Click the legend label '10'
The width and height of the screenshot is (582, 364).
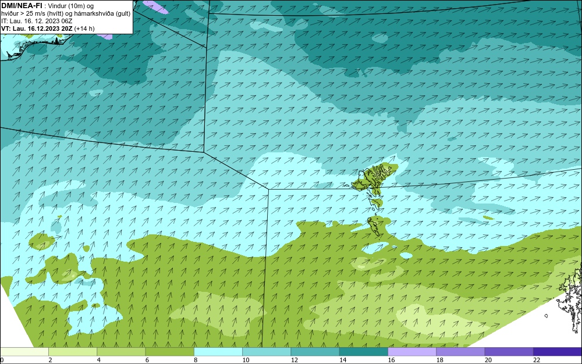(x=246, y=360)
